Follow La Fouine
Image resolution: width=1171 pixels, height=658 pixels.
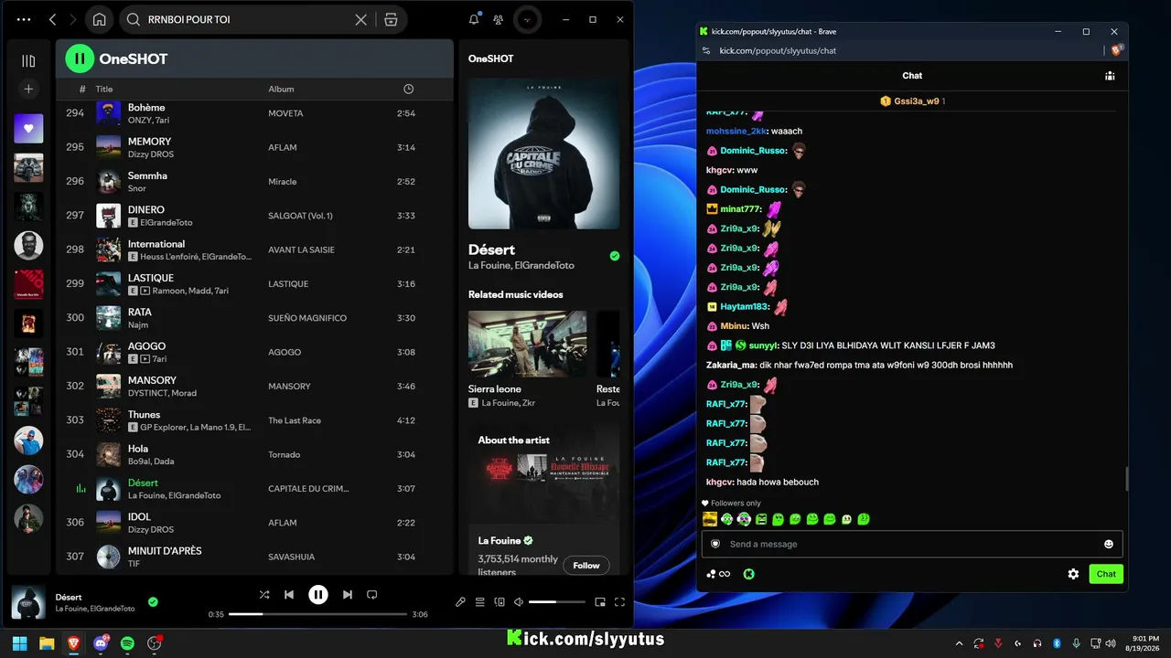586,566
